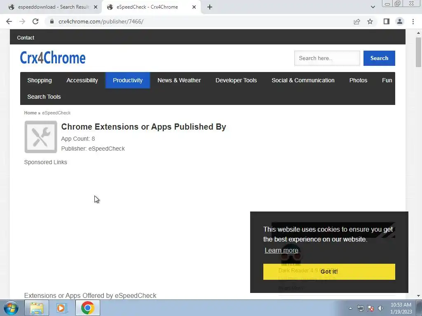Click the Crx4Chrome logo
This screenshot has width=422, height=316.
click(x=53, y=58)
